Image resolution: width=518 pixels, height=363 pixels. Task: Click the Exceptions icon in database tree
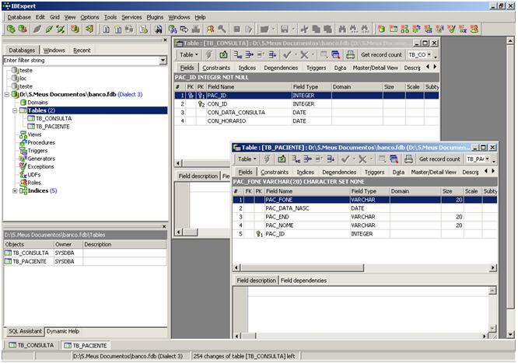click(x=21, y=166)
